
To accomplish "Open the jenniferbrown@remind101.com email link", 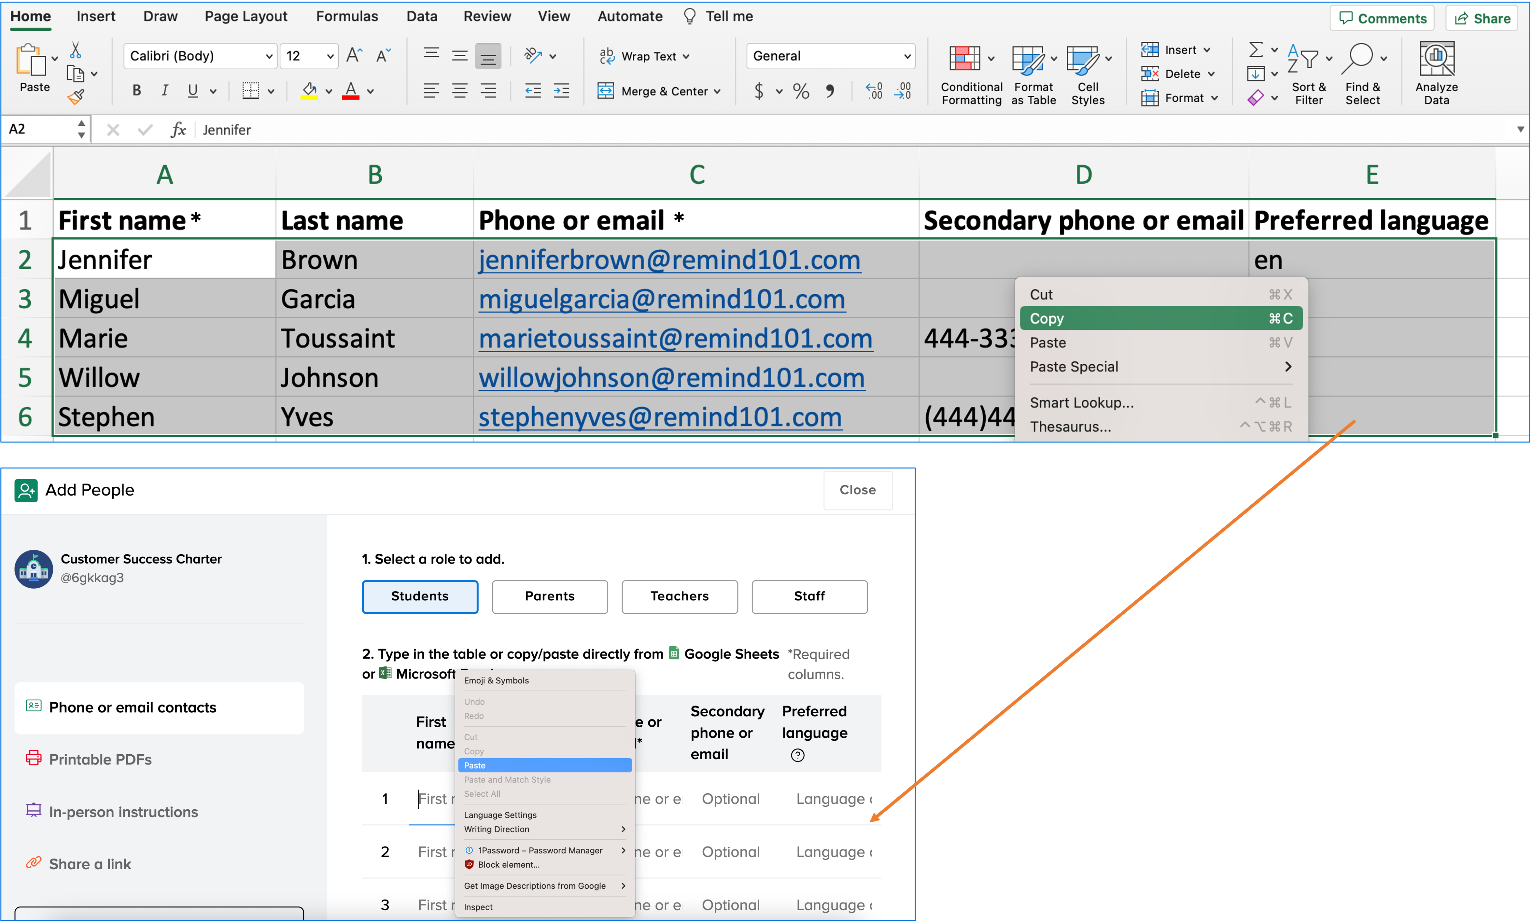I will click(669, 260).
